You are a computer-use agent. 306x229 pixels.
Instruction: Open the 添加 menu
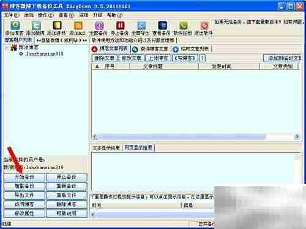tap(29, 15)
